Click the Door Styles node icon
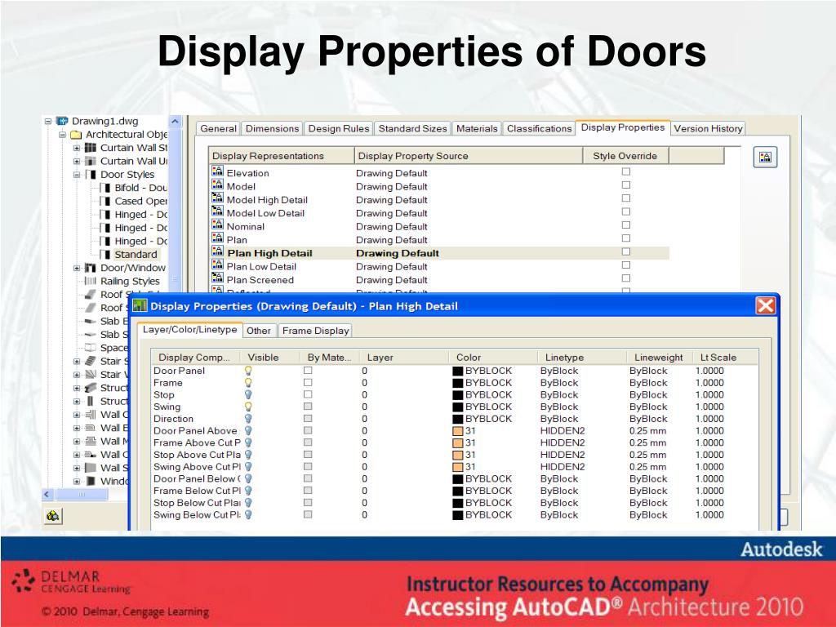This screenshot has height=627, width=836. [91, 175]
